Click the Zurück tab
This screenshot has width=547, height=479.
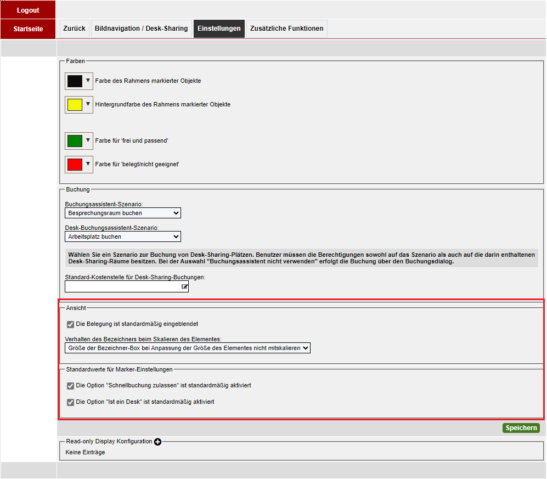point(74,29)
